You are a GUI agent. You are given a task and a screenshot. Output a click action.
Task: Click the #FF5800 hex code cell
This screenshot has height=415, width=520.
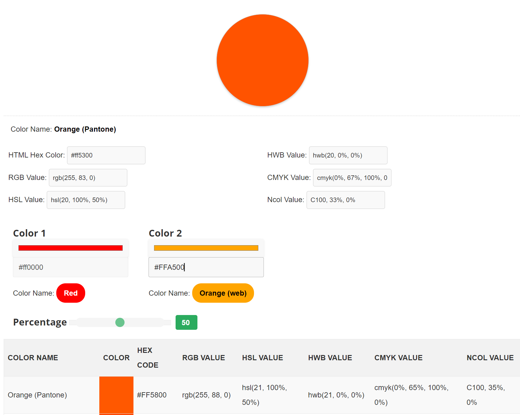[152, 395]
